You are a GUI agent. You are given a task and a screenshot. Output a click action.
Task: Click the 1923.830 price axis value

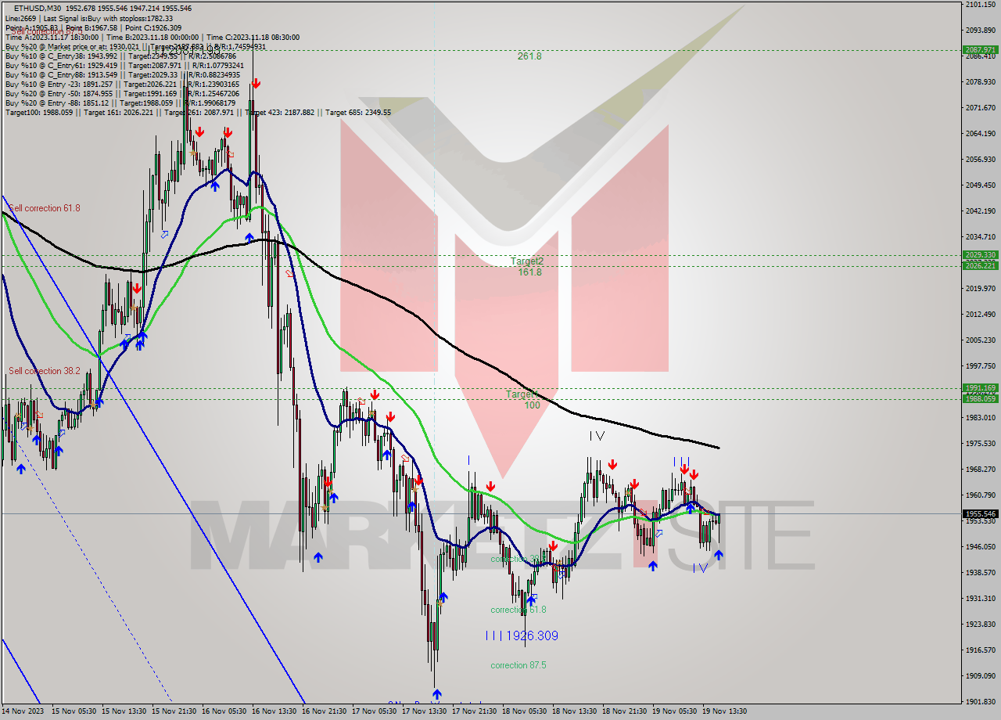click(x=980, y=625)
